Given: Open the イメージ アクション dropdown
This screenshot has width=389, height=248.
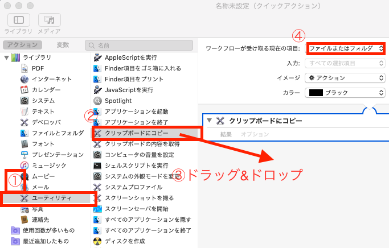Looking at the screenshot, I should (345, 78).
